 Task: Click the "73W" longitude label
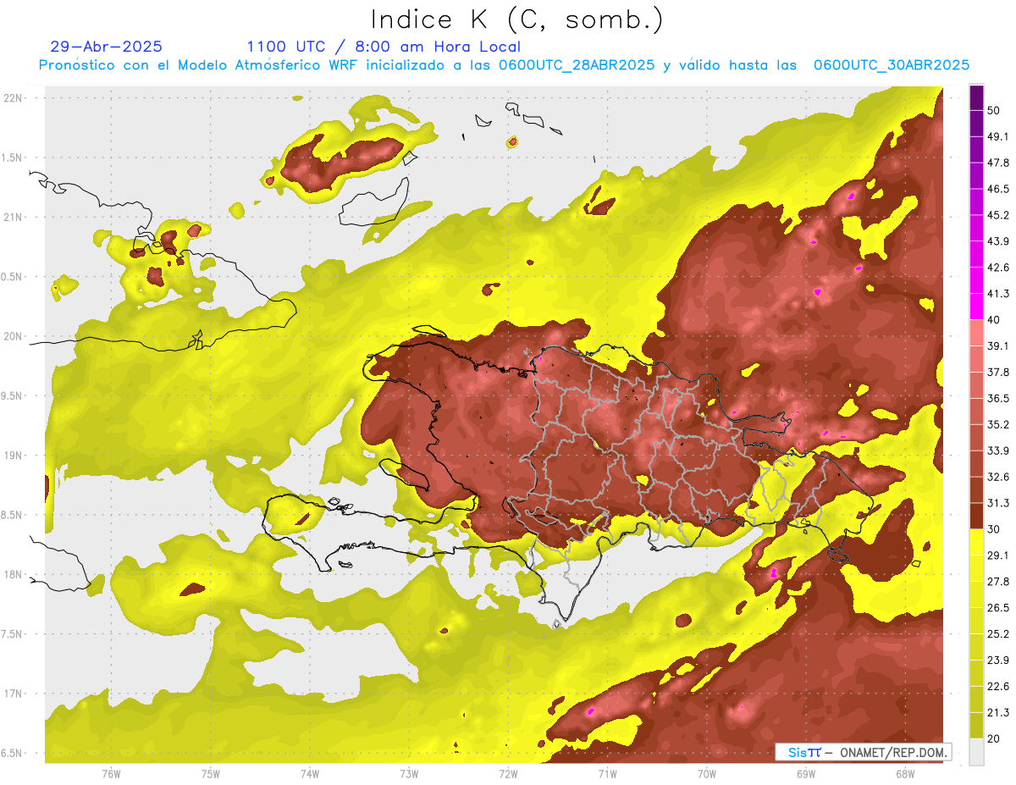(409, 774)
